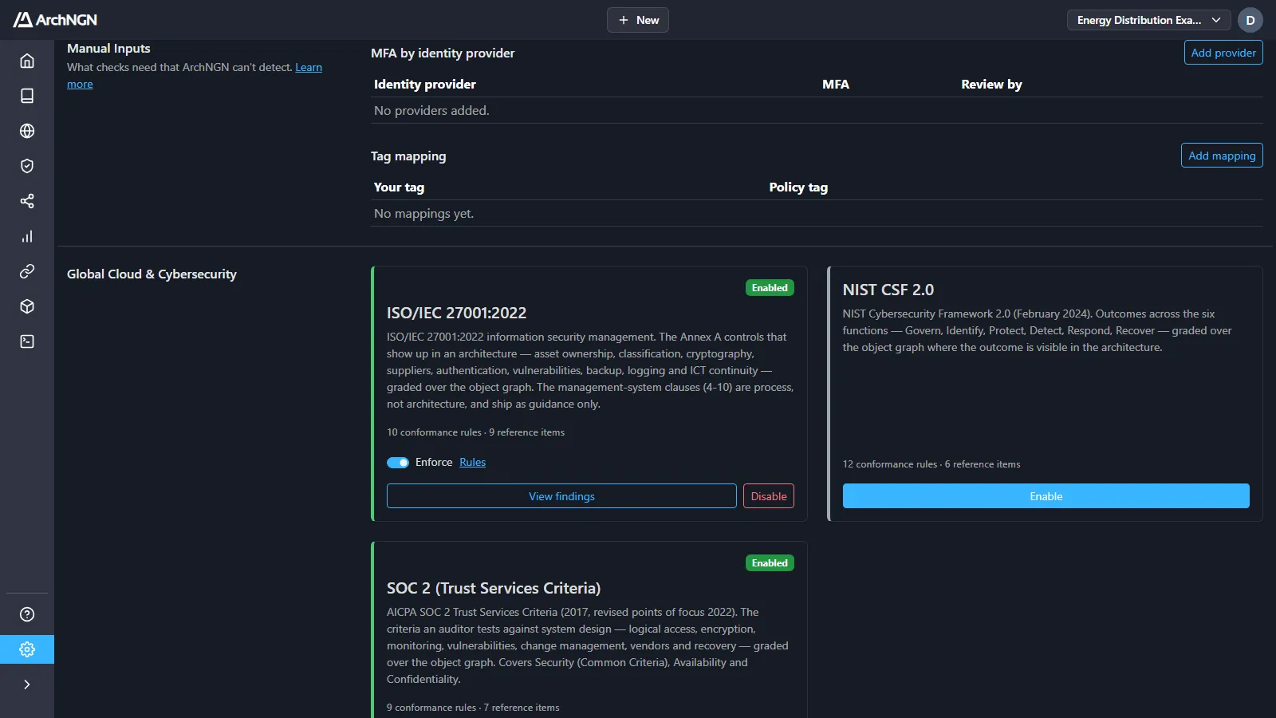Go to Home via sidebar house icon

coord(27,61)
